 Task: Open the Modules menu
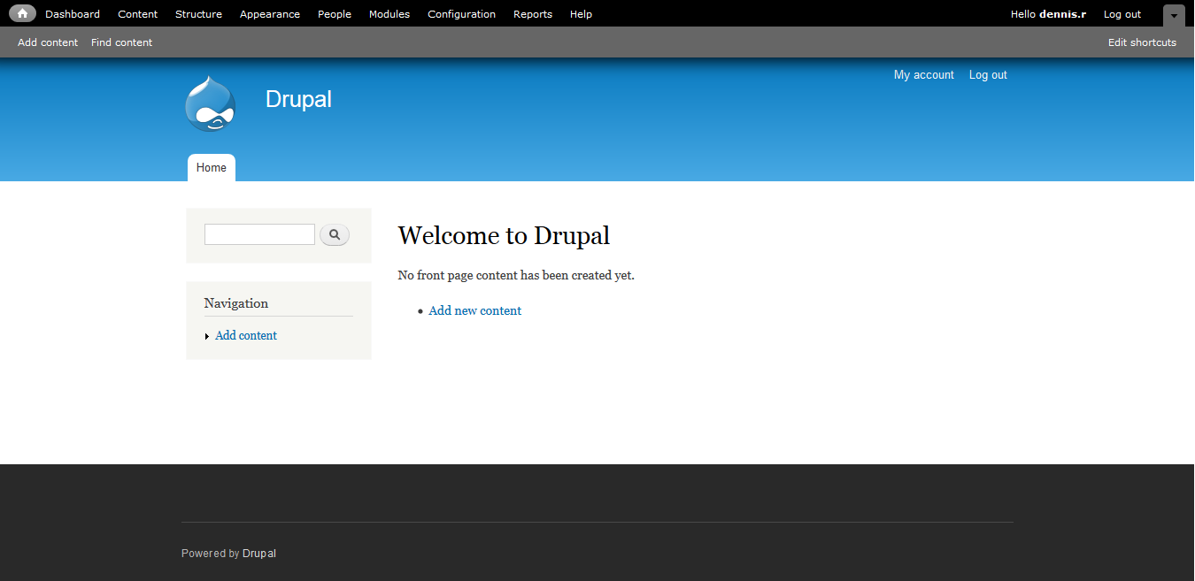pyautogui.click(x=389, y=14)
